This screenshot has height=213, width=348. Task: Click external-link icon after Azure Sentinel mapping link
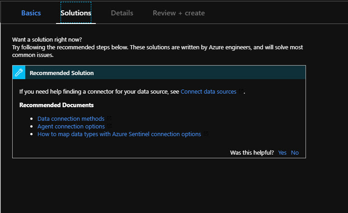(206, 134)
